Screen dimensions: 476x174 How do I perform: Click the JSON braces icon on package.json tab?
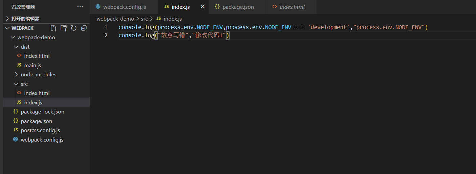217,7
